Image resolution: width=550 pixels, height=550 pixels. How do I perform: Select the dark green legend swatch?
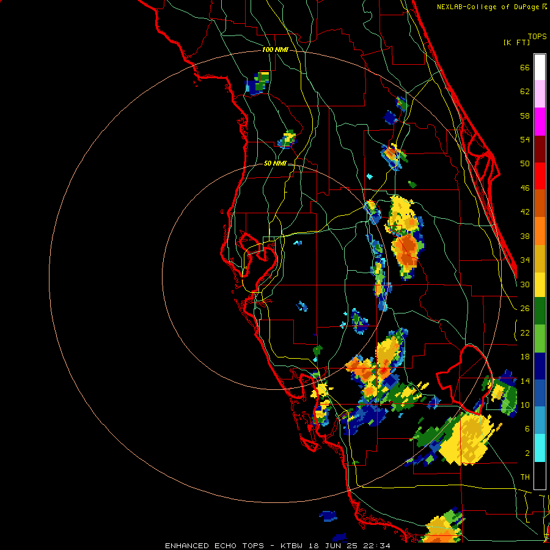[540, 311]
